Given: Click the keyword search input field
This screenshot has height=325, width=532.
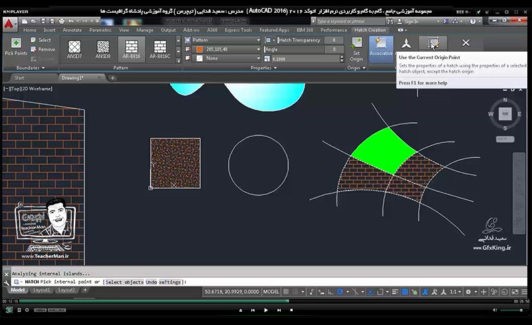Looking at the screenshot, I should tap(351, 21).
